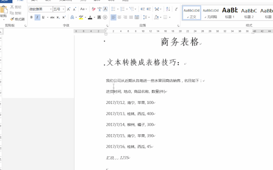Apply superscript formatting
The height and width of the screenshot is (170, 273).
(64, 17)
